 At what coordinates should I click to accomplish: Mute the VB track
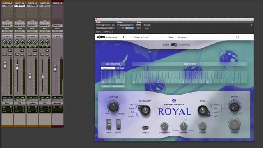click(x=22, y=55)
